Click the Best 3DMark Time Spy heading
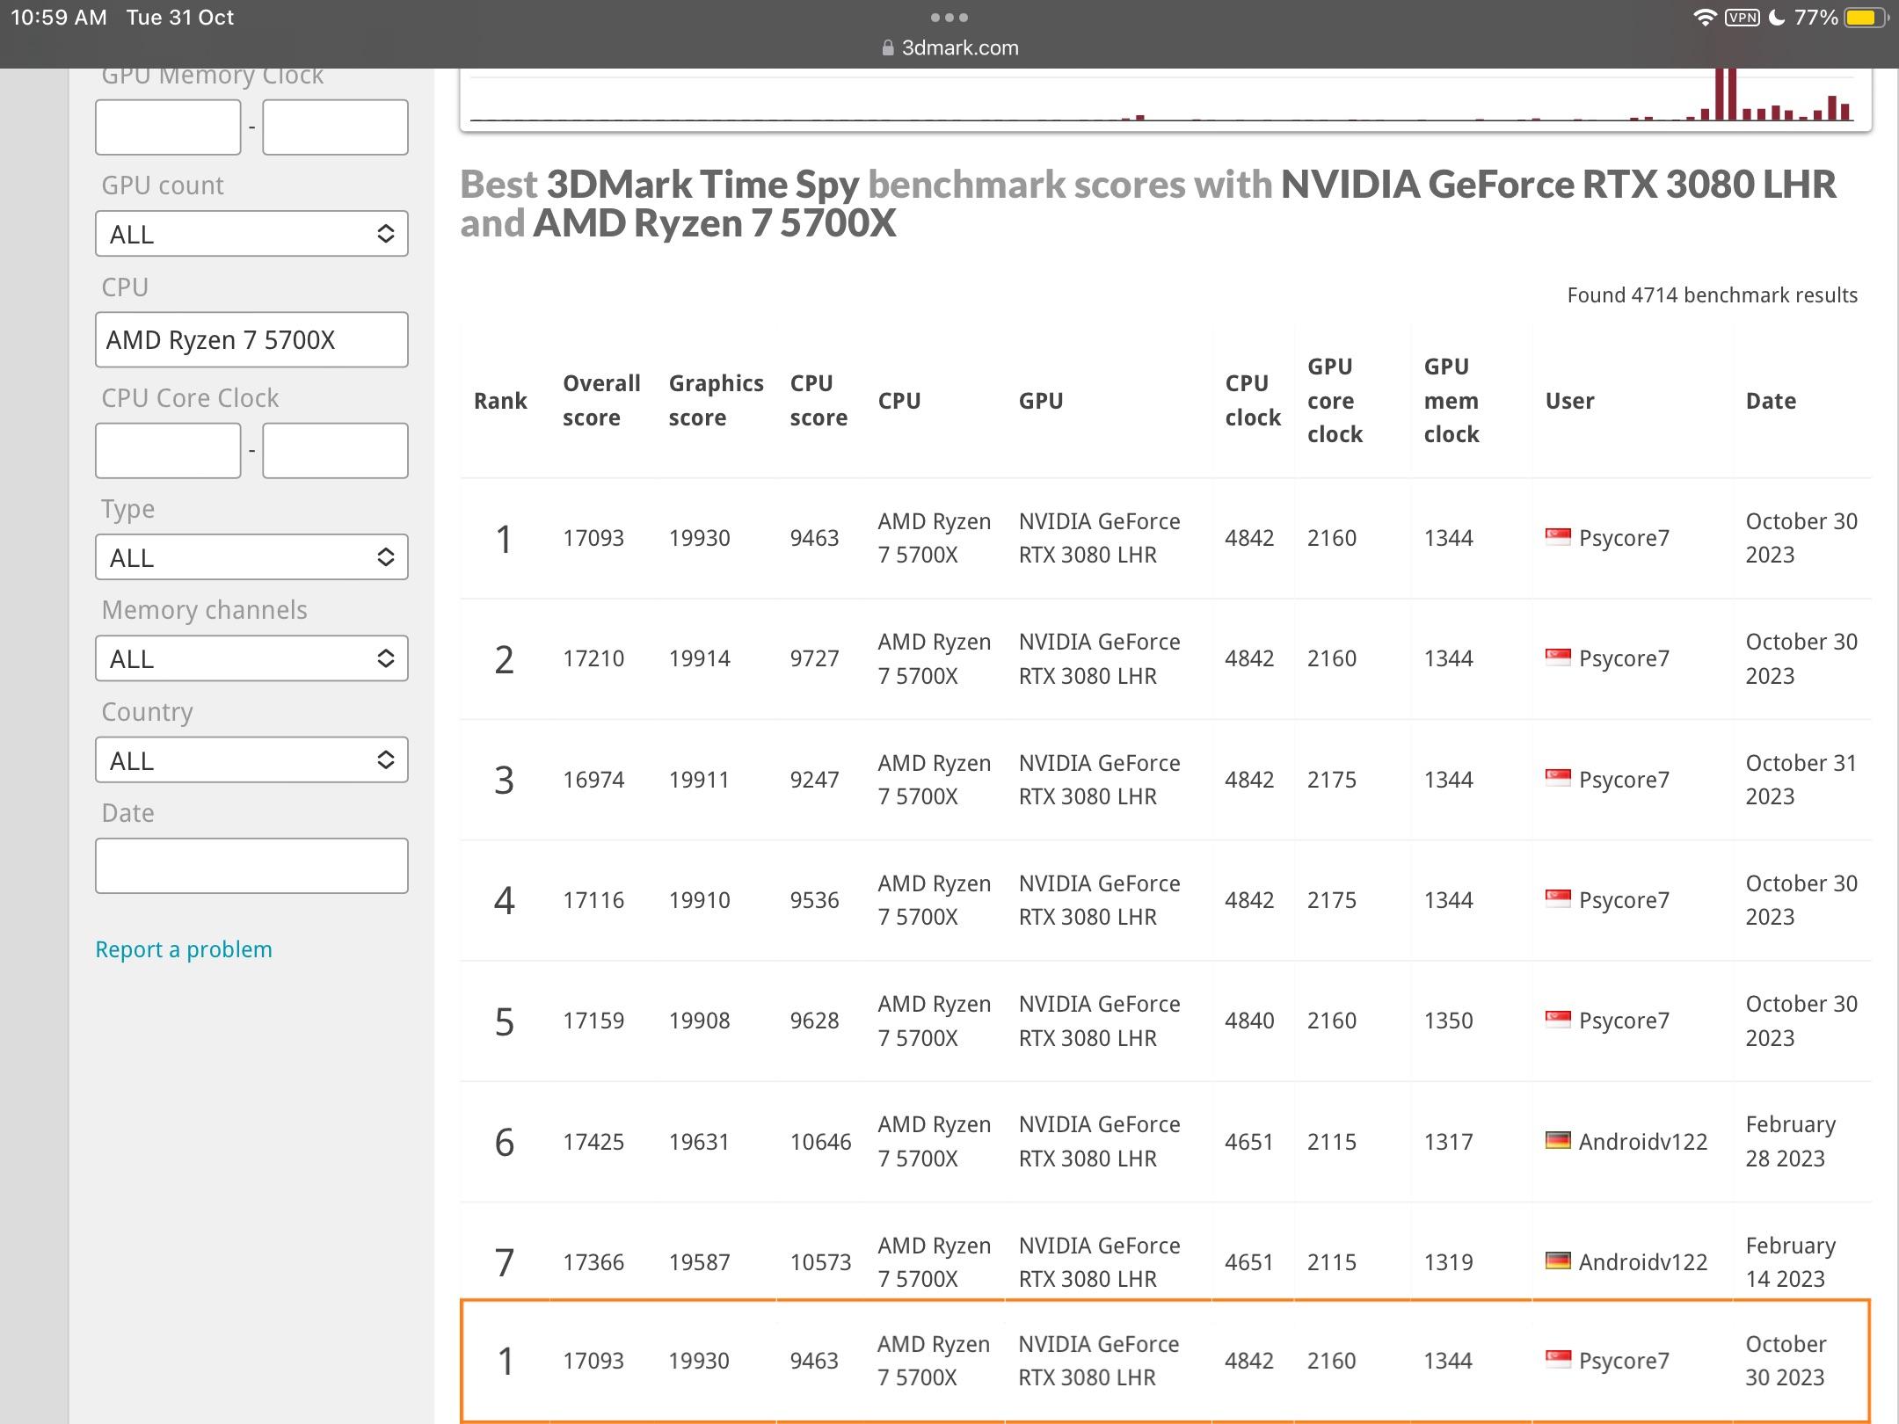 click(1148, 203)
